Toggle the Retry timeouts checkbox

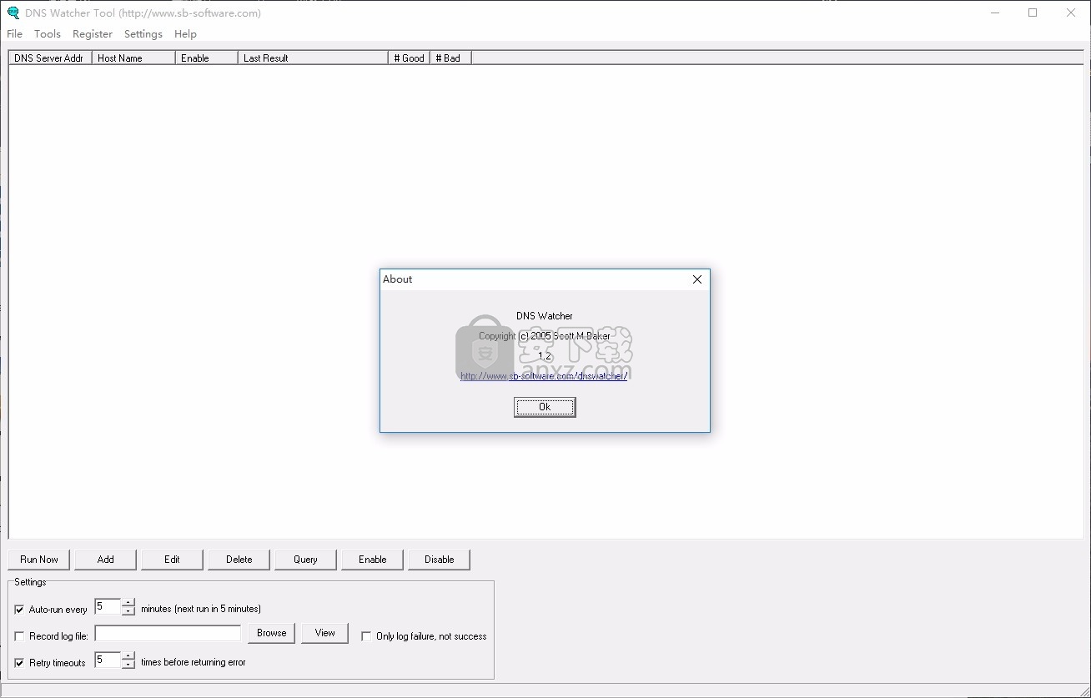tap(19, 663)
